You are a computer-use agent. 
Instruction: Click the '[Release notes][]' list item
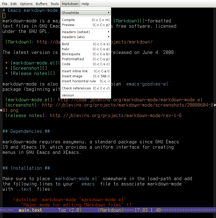coord(33,73)
